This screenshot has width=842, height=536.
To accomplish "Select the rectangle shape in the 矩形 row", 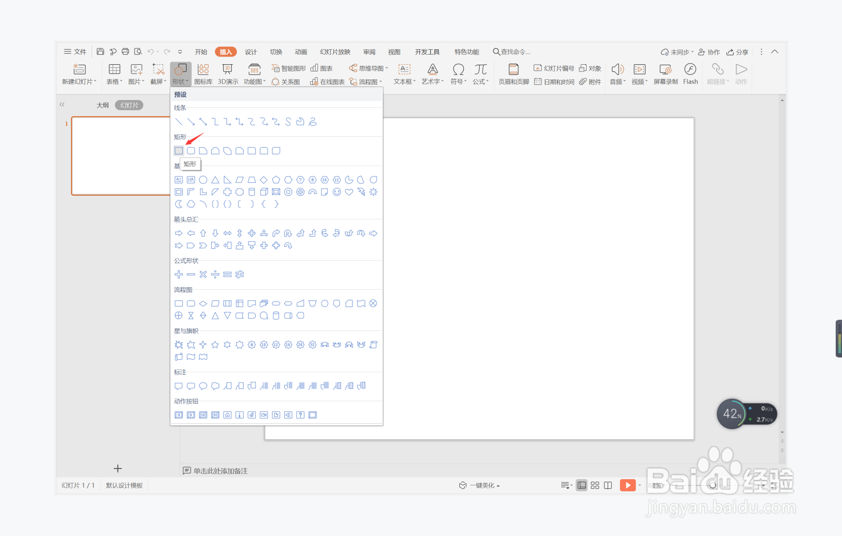I will pos(179,151).
